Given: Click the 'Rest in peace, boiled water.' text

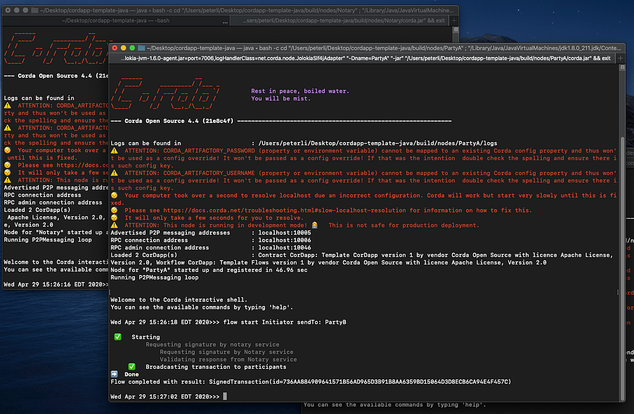Looking at the screenshot, I should click(x=300, y=91).
